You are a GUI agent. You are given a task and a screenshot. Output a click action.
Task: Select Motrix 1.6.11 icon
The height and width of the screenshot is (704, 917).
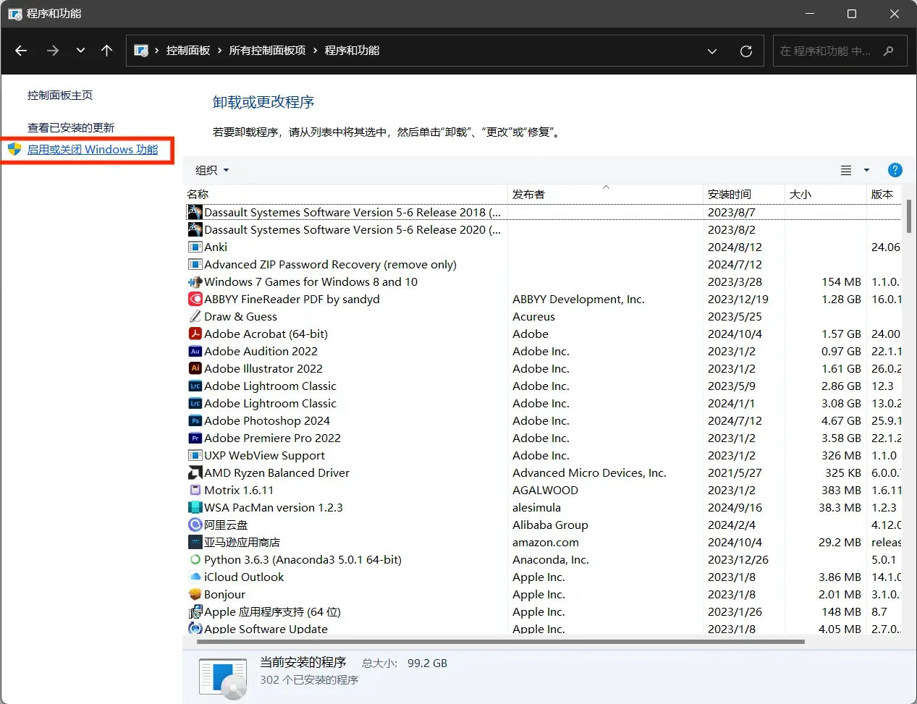(x=195, y=490)
